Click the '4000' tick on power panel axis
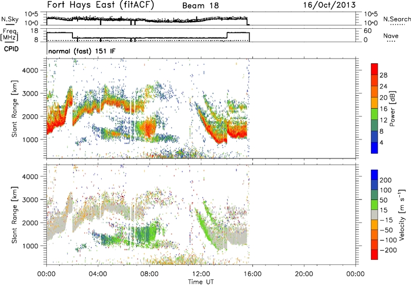This screenshot has height=285, width=411. [30, 70]
